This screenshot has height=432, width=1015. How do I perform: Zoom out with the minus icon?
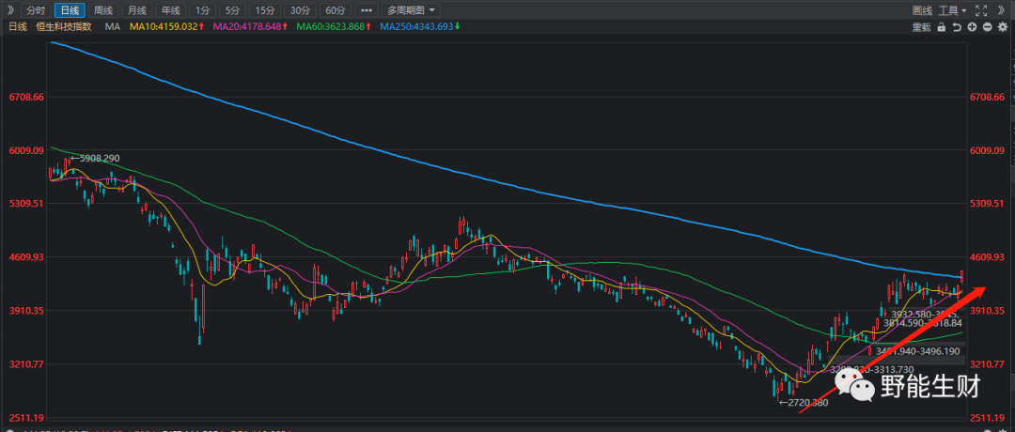987,27
